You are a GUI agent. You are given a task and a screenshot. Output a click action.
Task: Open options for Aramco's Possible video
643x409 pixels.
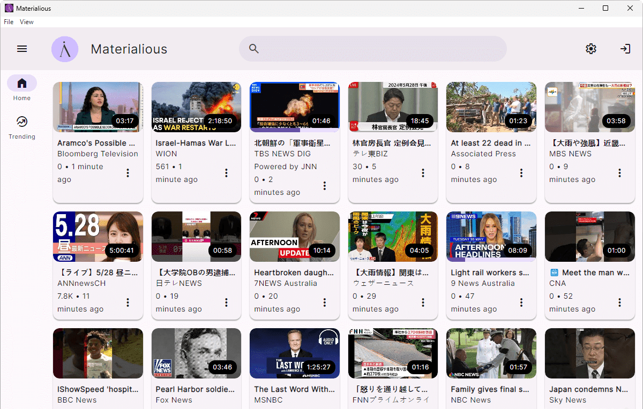128,173
